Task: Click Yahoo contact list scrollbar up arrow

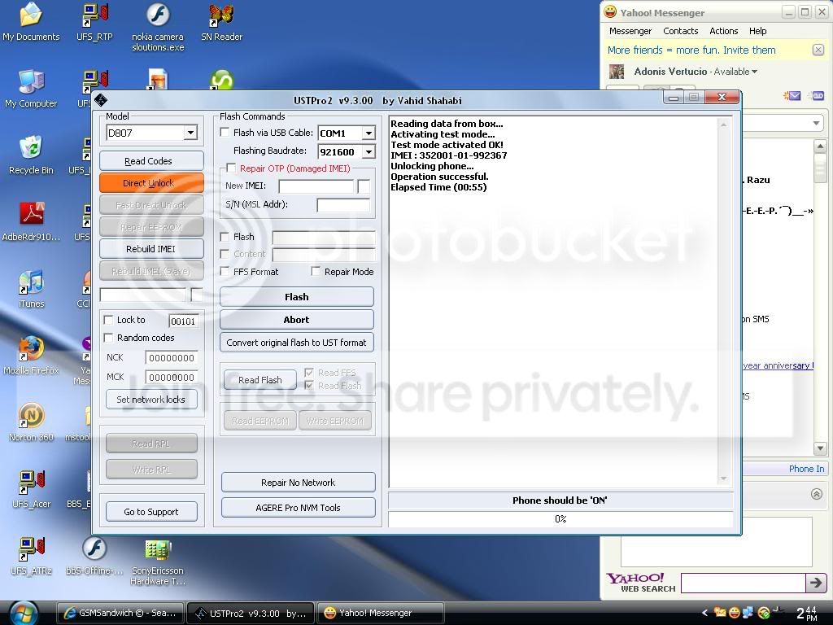Action: [820, 146]
